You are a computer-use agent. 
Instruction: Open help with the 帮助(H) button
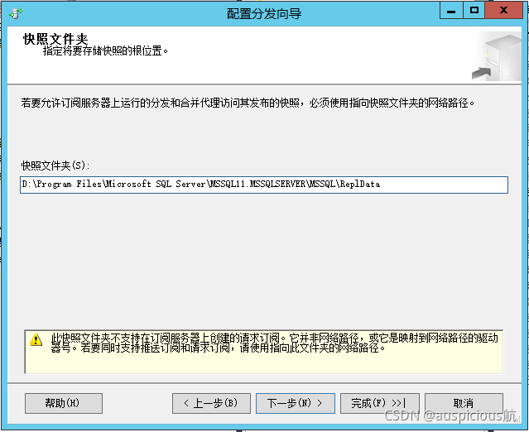[64, 403]
